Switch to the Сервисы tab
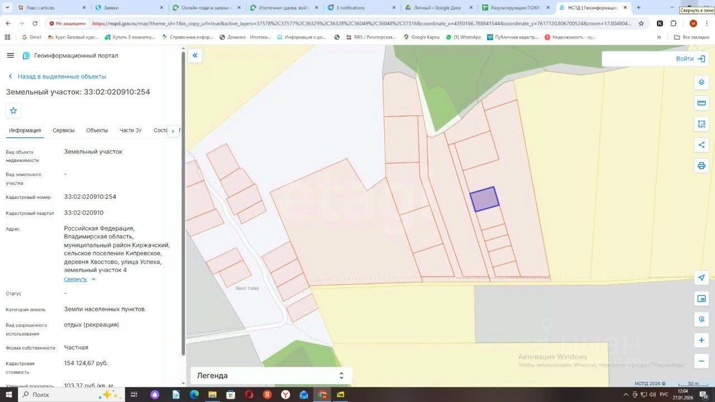Screen dimensions: 715x402 [x=64, y=131]
